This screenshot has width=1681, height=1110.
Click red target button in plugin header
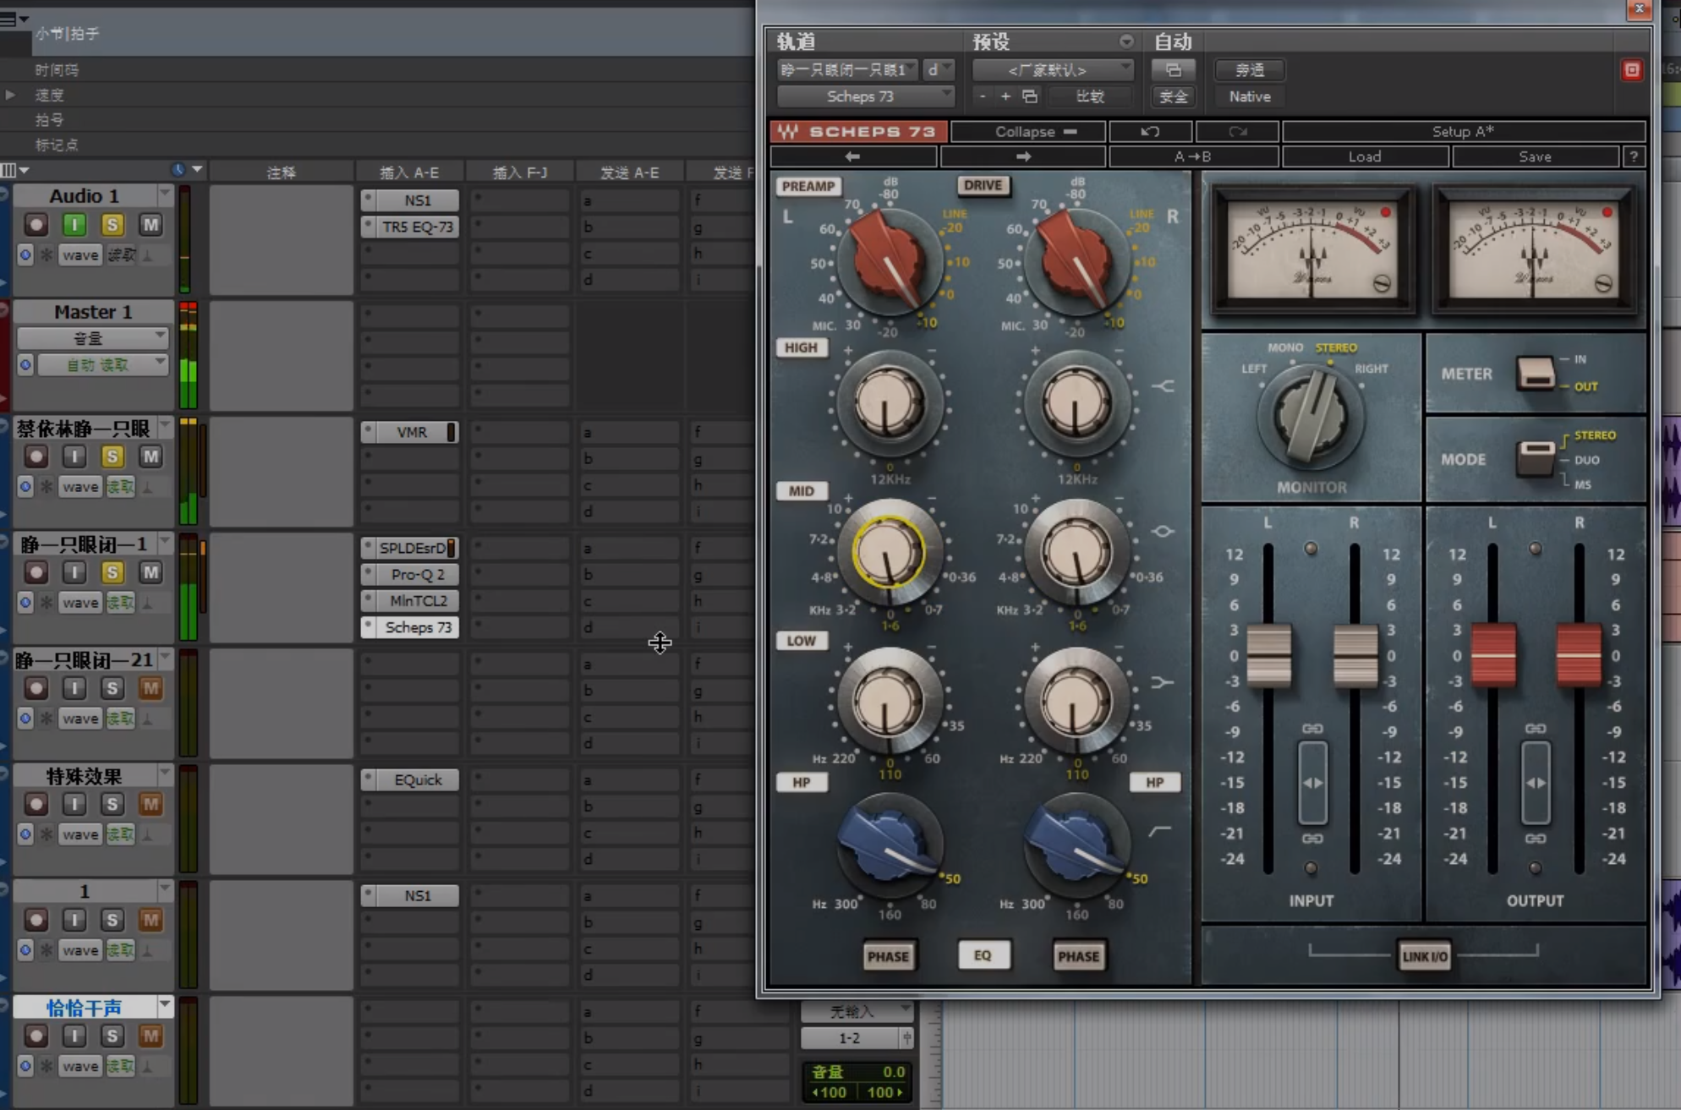pos(1632,70)
